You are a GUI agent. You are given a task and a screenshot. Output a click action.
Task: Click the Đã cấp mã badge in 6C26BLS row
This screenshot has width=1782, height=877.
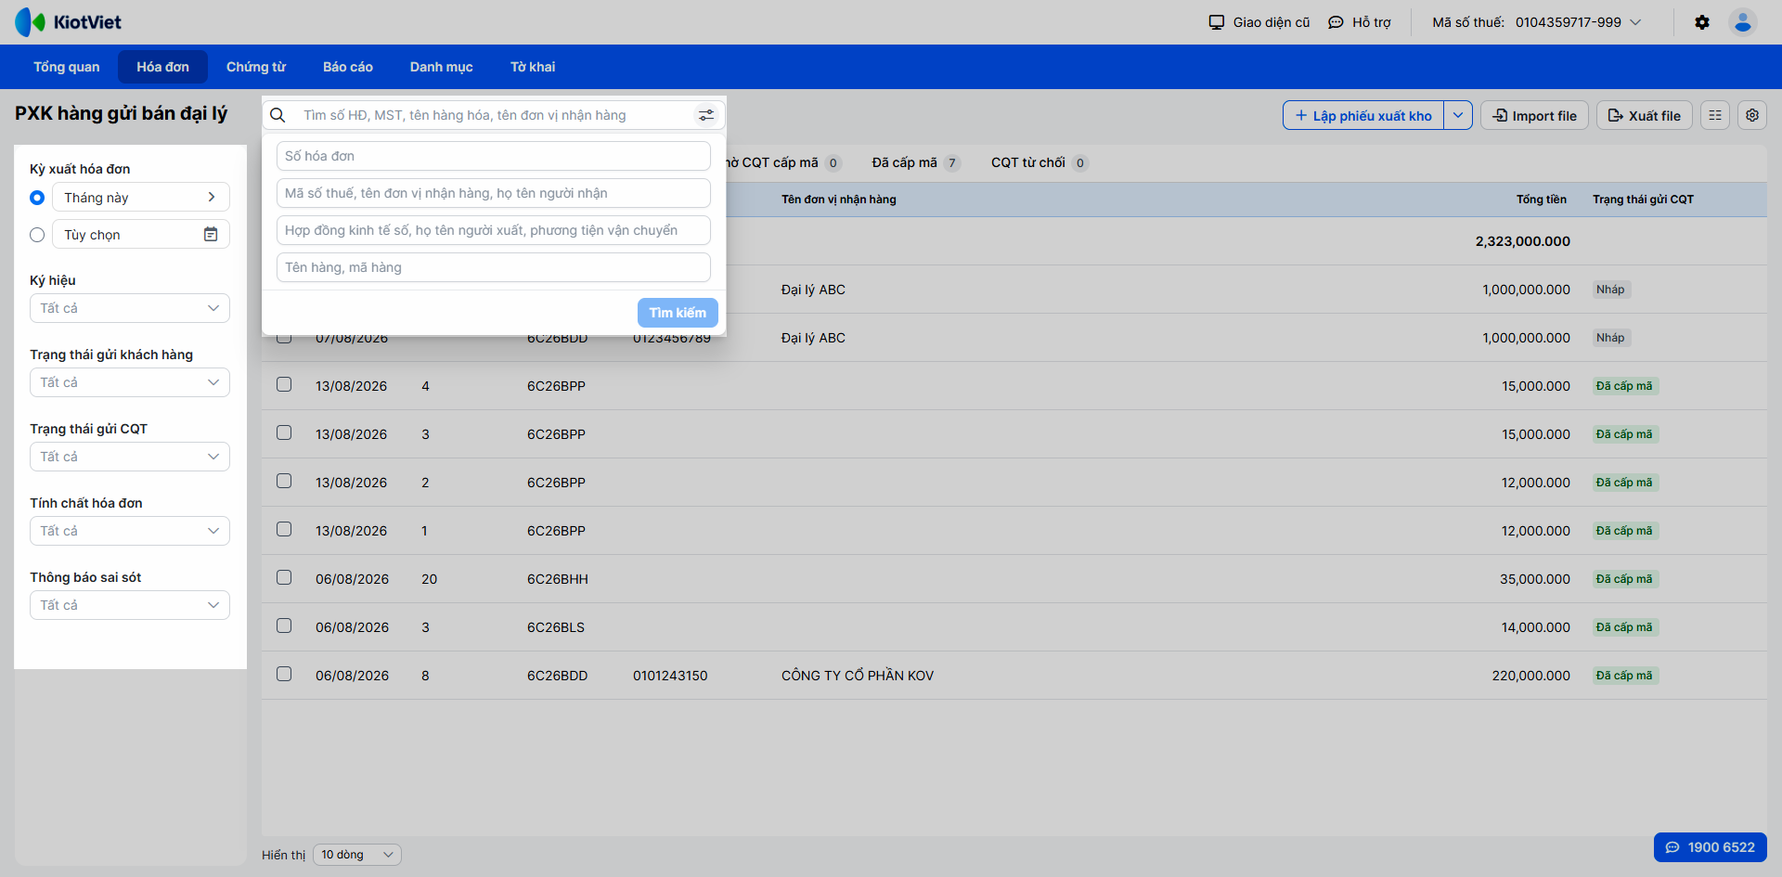tap(1624, 627)
